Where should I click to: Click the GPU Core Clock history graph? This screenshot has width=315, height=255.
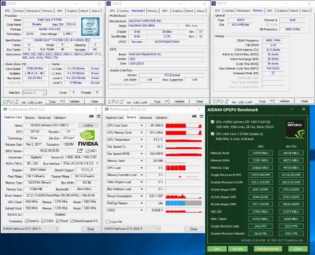183,125
